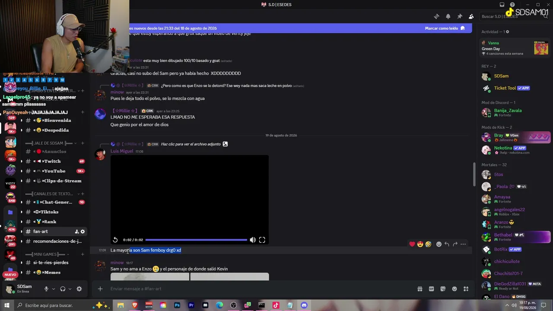Replay the video with the replay icon

click(115, 240)
